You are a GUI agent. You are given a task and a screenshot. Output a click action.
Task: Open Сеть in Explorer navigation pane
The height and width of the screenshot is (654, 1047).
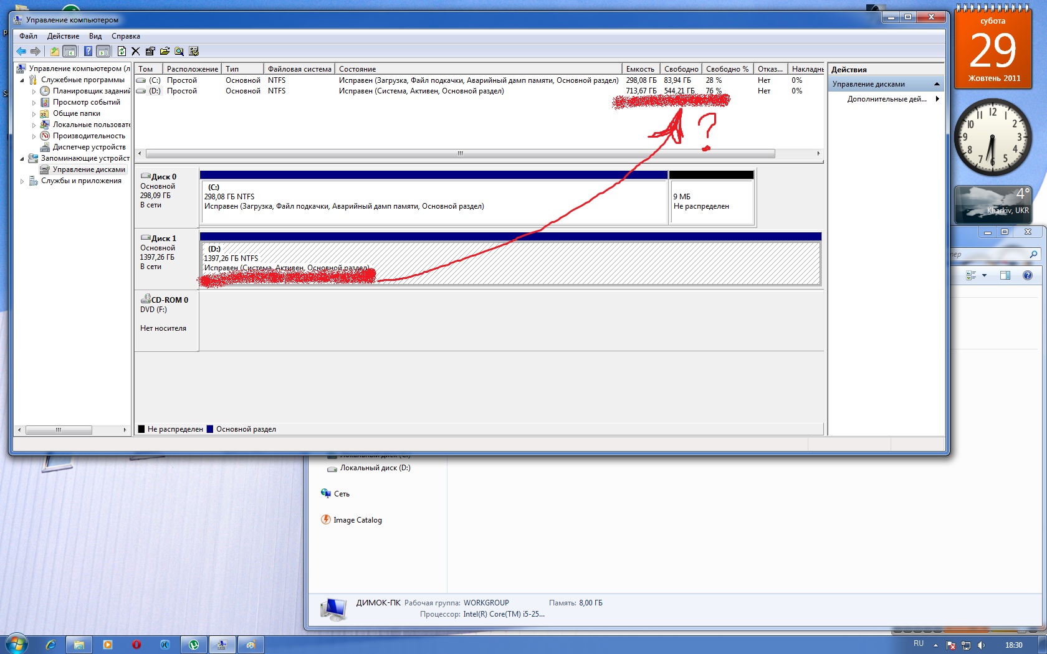point(342,494)
